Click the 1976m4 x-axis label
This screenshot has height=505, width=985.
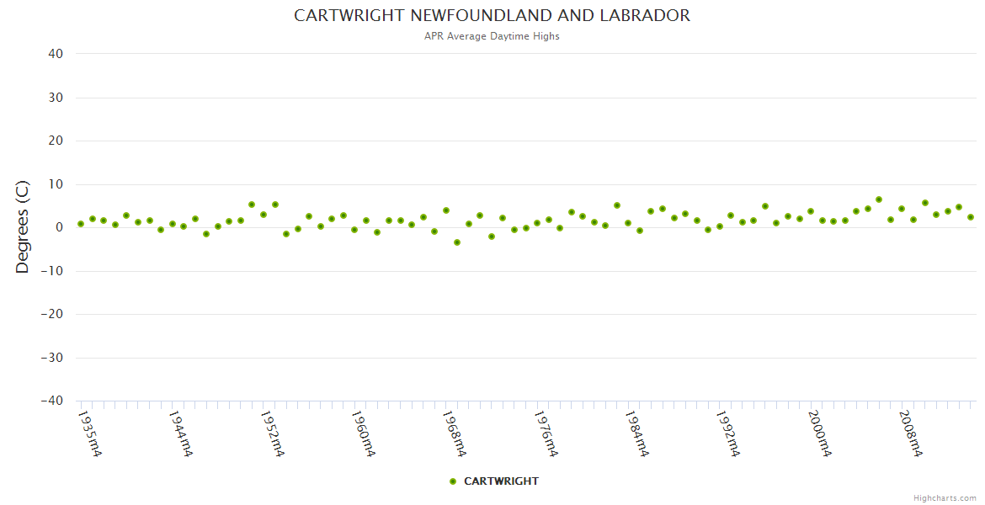coord(546,433)
